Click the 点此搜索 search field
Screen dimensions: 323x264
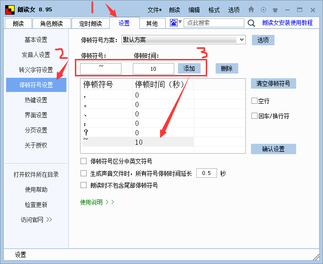(214, 23)
